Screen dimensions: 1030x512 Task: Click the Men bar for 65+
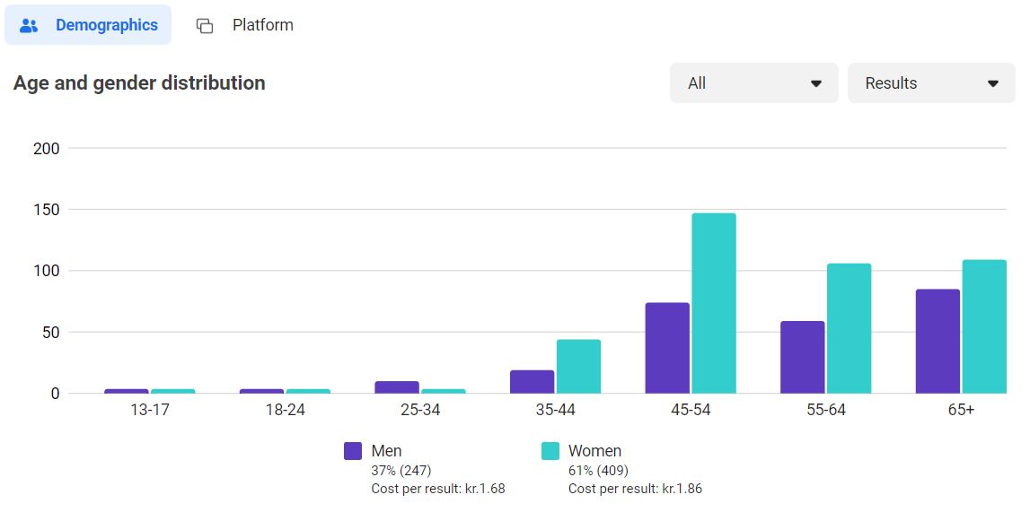point(938,341)
